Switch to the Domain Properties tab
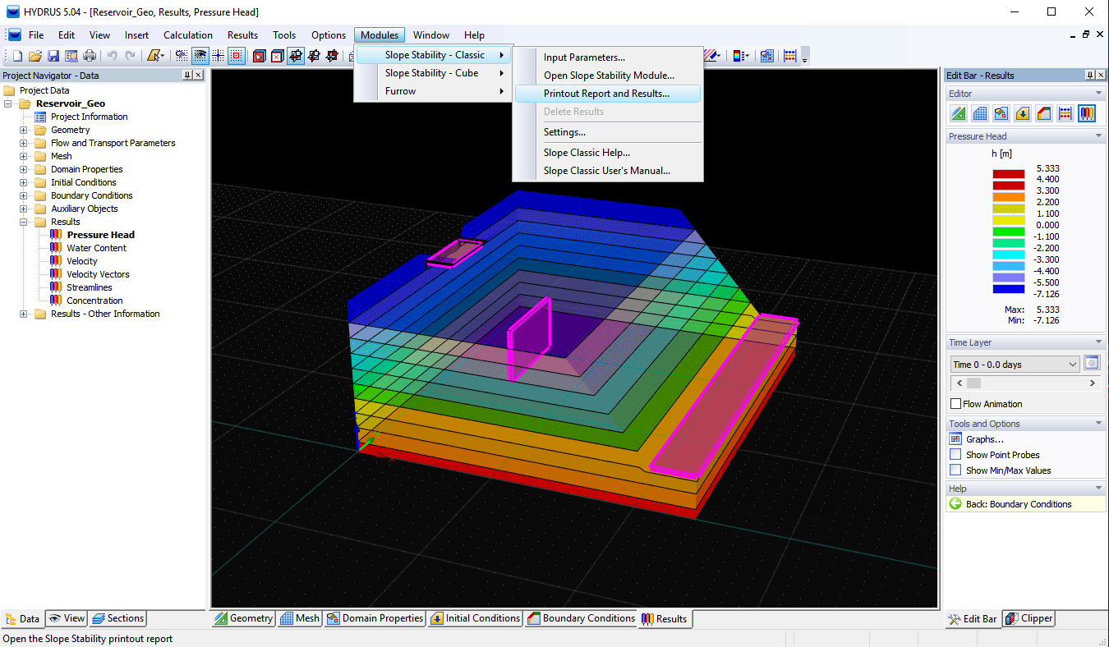1109x647 pixels. (x=375, y=618)
